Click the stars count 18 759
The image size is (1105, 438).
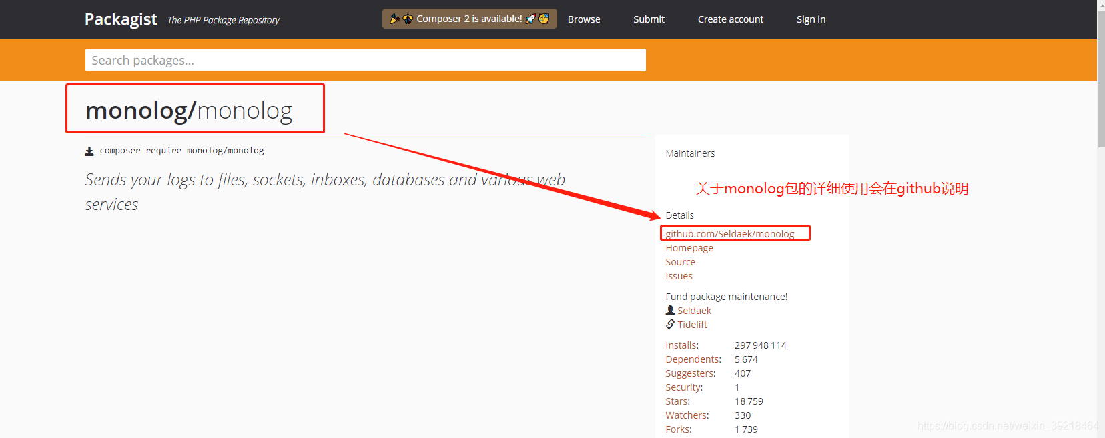pos(749,401)
